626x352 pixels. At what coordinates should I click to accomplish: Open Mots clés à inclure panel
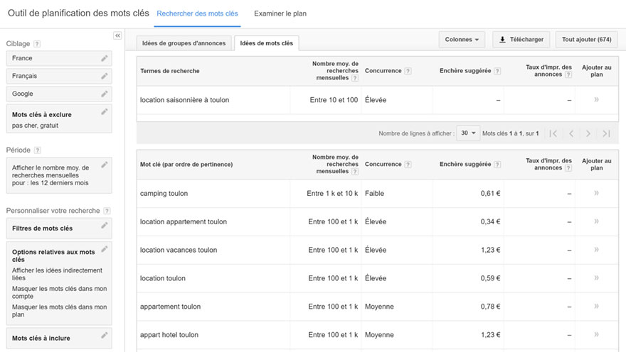coord(59,338)
